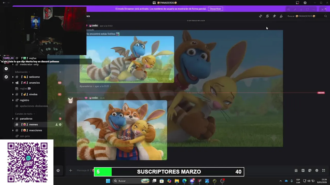Open the reacciones channel
Viewport: 330px width, 185px height.
pos(38,130)
